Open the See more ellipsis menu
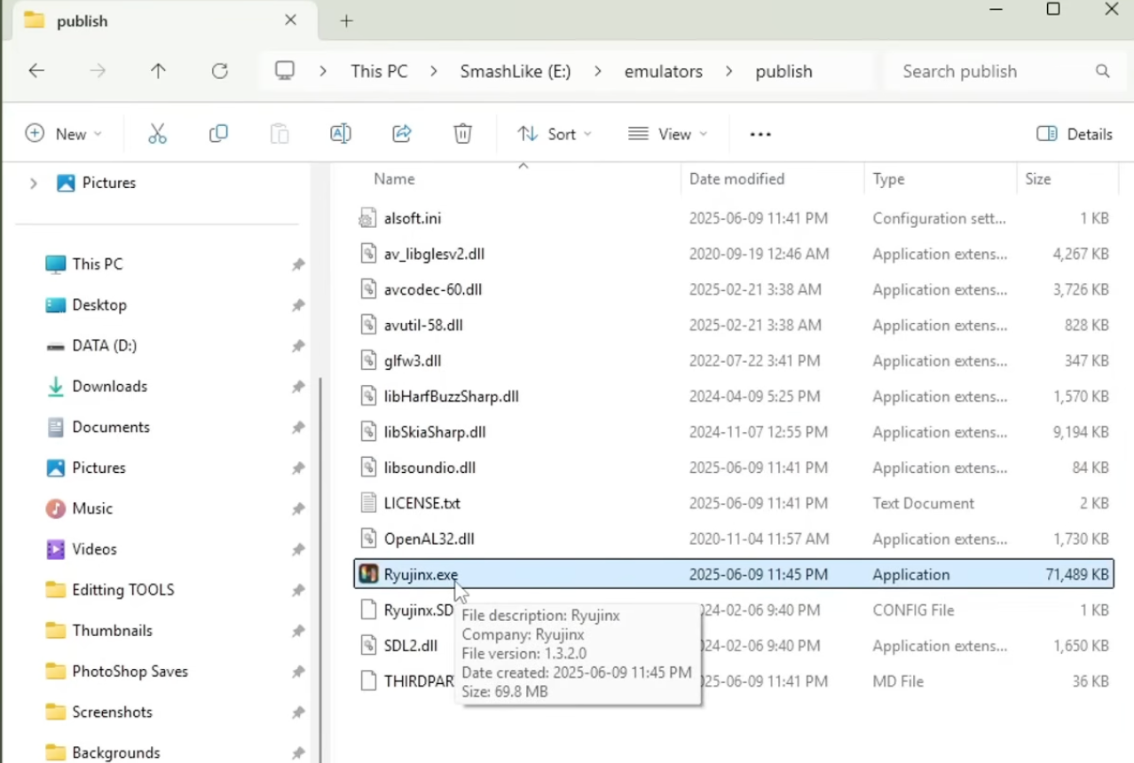This screenshot has width=1134, height=763. (x=760, y=134)
